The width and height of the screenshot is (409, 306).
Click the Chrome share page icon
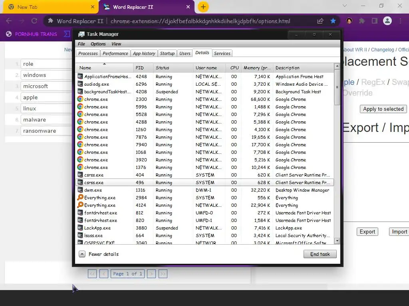click(x=320, y=21)
